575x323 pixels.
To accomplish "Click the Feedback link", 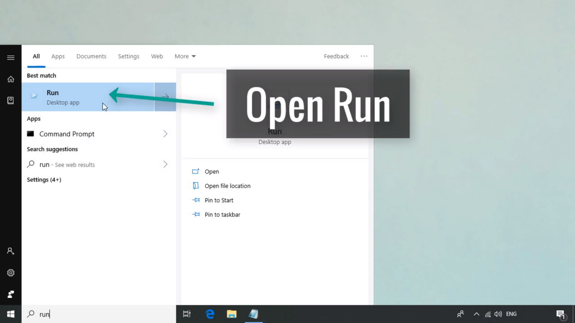I will pos(336,56).
